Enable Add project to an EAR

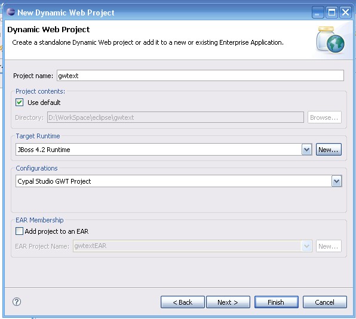click(x=19, y=231)
